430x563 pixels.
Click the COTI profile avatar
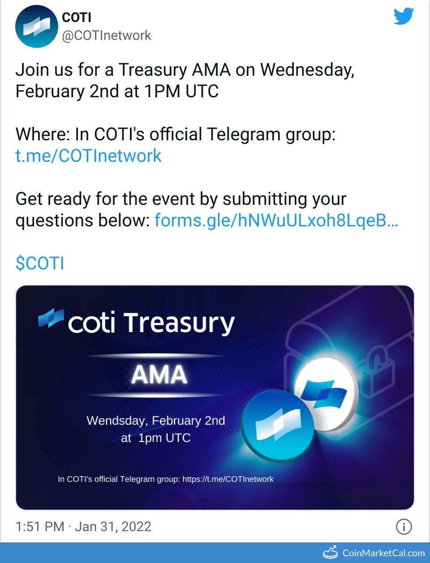tap(36, 26)
